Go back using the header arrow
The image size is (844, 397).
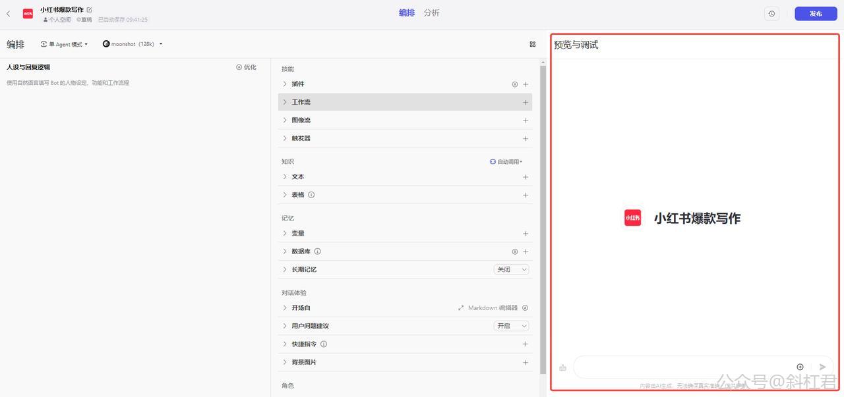tap(9, 13)
